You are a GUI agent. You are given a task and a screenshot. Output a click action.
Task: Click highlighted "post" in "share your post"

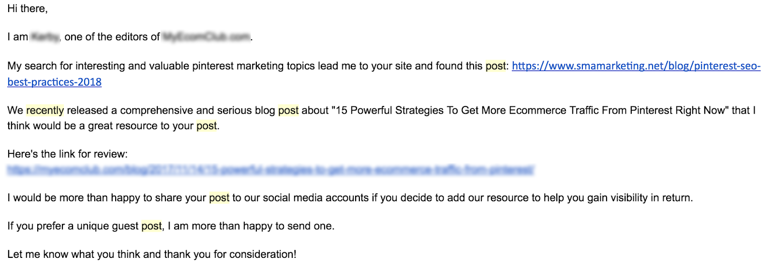[219, 198]
